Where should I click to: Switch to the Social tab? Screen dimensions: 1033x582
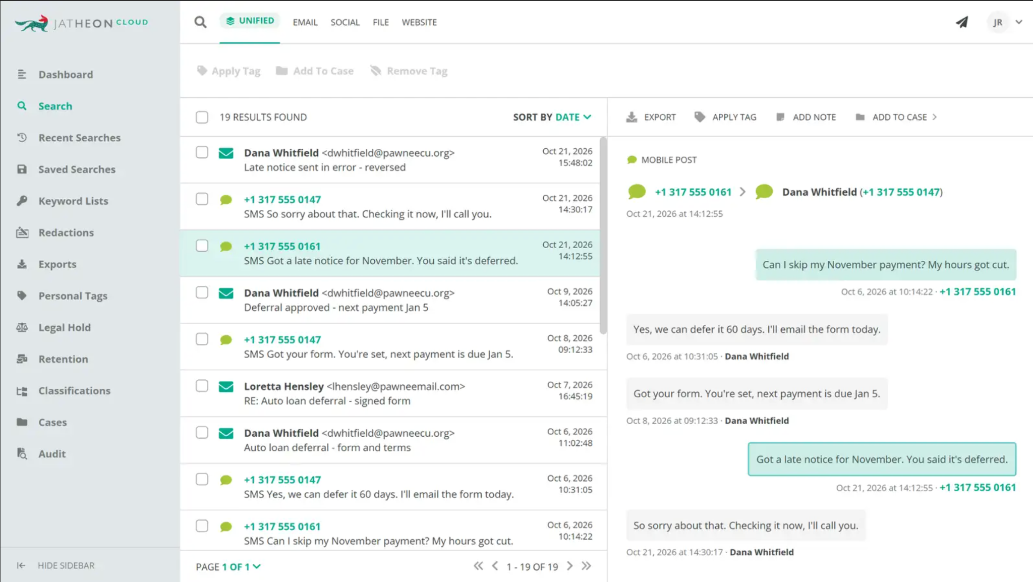(x=345, y=22)
